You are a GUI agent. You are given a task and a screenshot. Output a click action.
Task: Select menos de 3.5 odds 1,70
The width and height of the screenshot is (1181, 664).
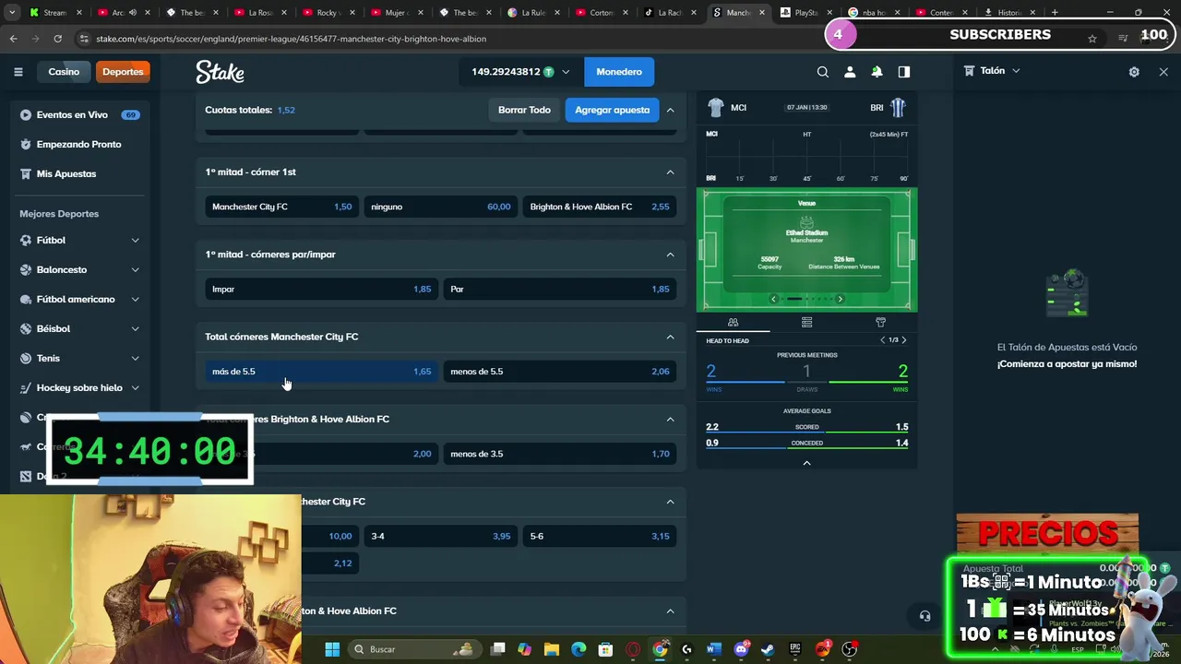(560, 454)
